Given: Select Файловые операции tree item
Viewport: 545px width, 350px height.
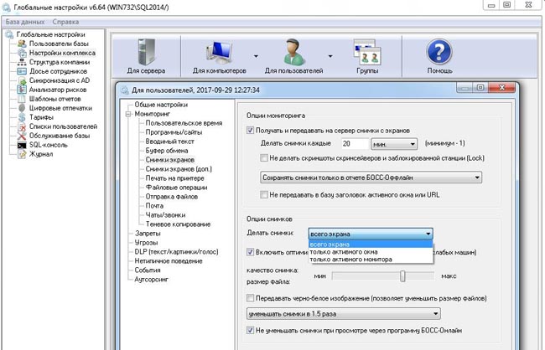Looking at the screenshot, I should pos(176,188).
